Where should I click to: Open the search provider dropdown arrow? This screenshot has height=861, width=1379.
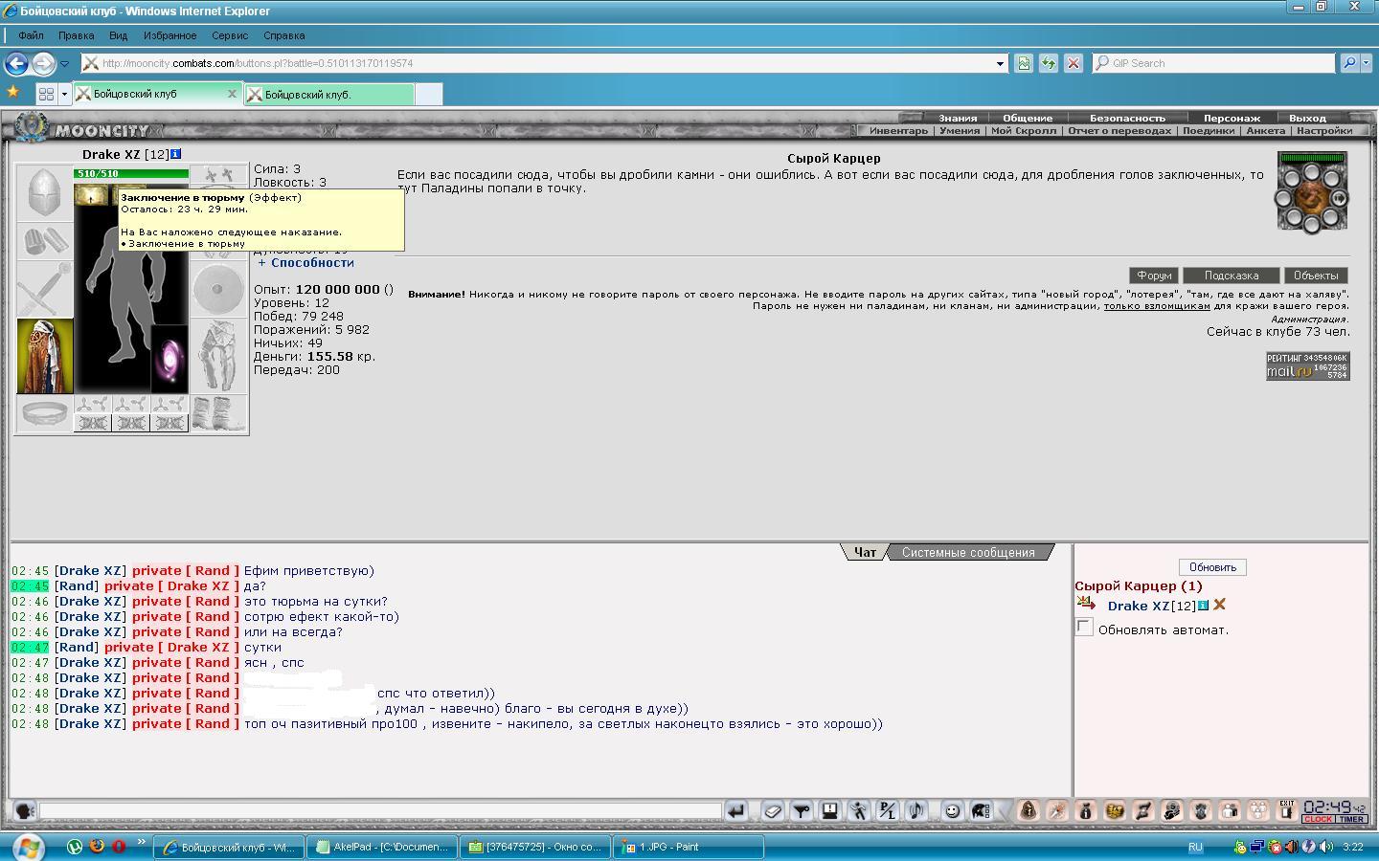point(1366,63)
